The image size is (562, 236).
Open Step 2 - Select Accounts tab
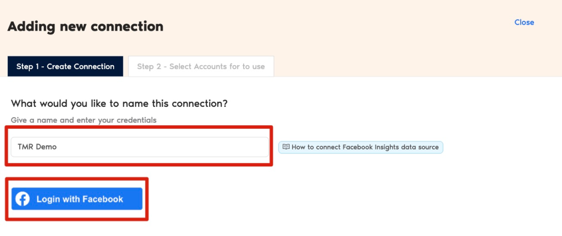pos(201,66)
